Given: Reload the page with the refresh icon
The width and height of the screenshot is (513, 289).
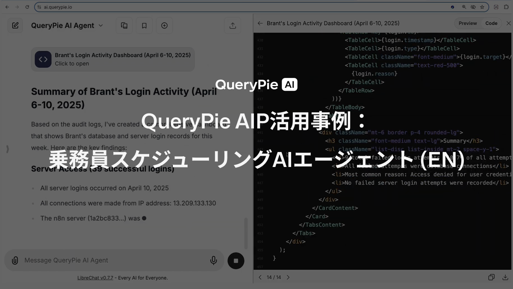Looking at the screenshot, I should point(27,7).
